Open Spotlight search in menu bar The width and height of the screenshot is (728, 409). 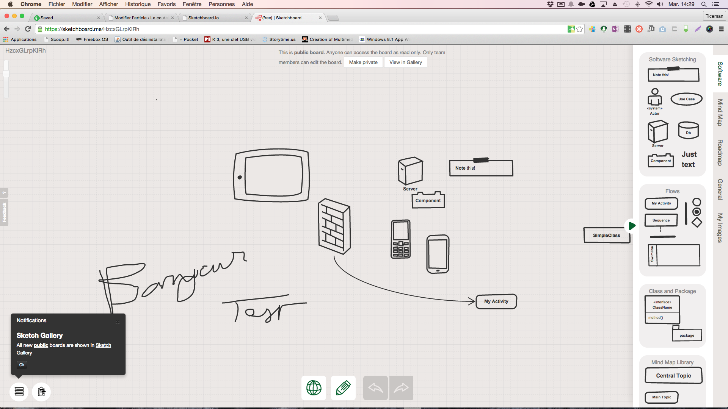click(704, 4)
